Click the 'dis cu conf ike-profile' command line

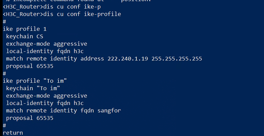(x=82, y=14)
